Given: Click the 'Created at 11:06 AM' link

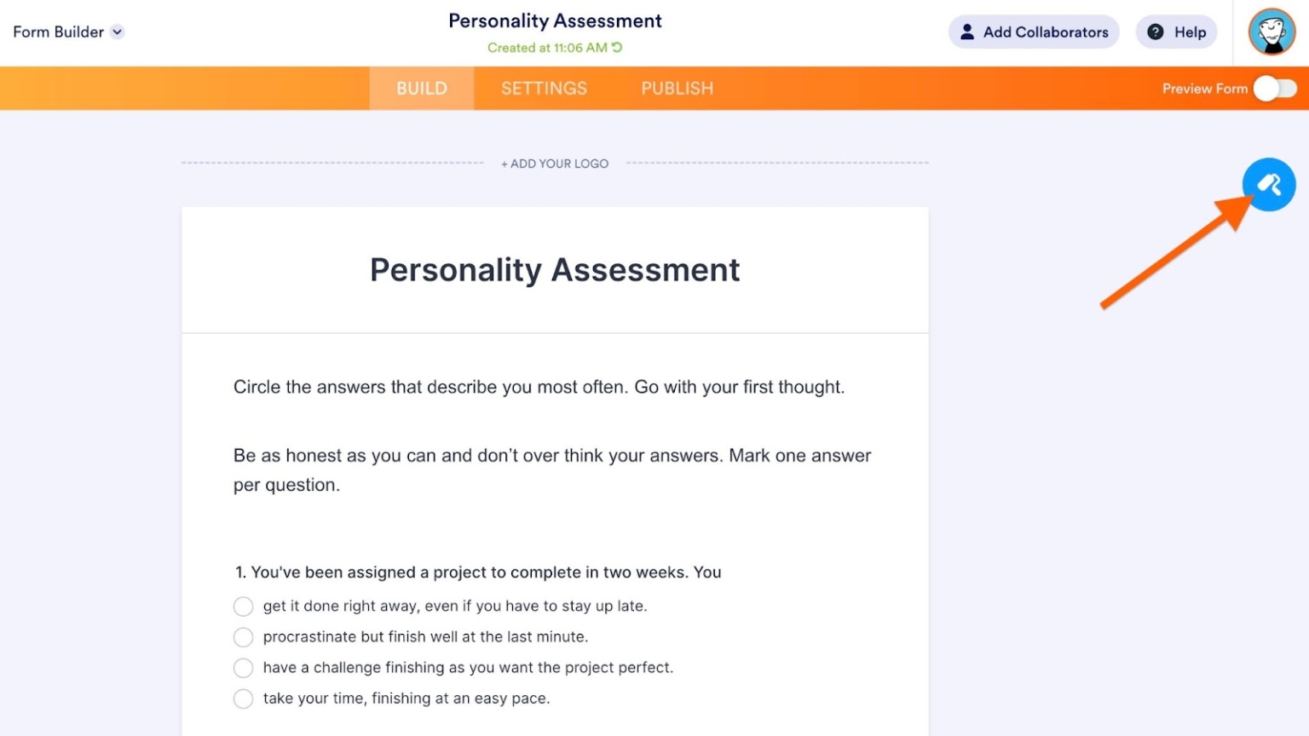Looking at the screenshot, I should 550,48.
